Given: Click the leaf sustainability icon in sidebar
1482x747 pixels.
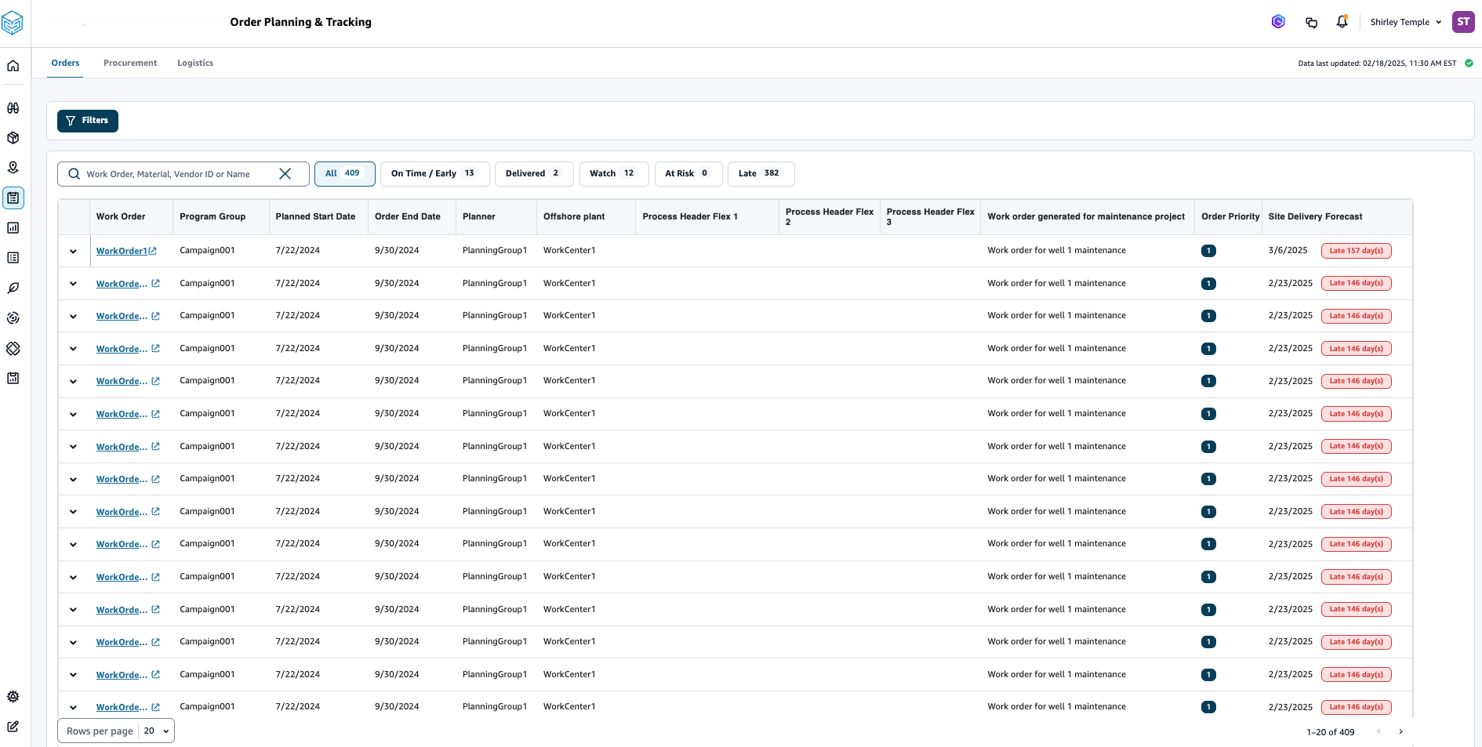Looking at the screenshot, I should [13, 288].
